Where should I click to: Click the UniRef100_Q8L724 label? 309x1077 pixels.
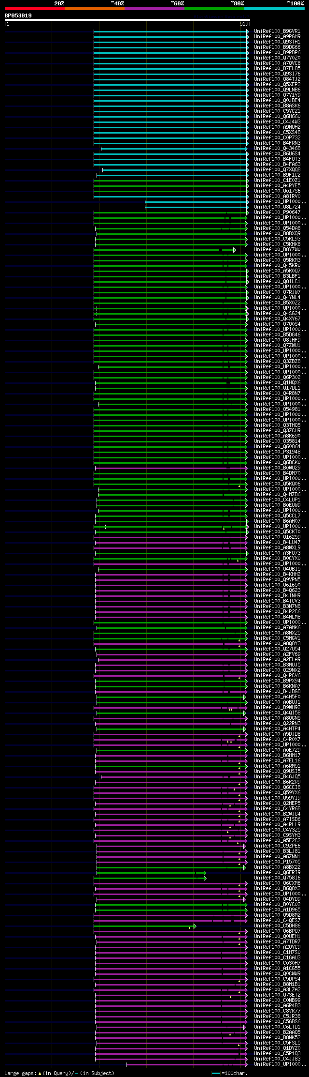pyautogui.click(x=277, y=207)
